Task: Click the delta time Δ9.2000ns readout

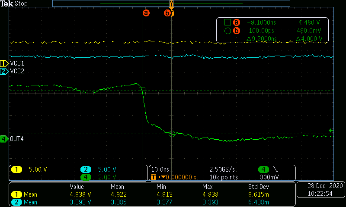Action: [262, 39]
